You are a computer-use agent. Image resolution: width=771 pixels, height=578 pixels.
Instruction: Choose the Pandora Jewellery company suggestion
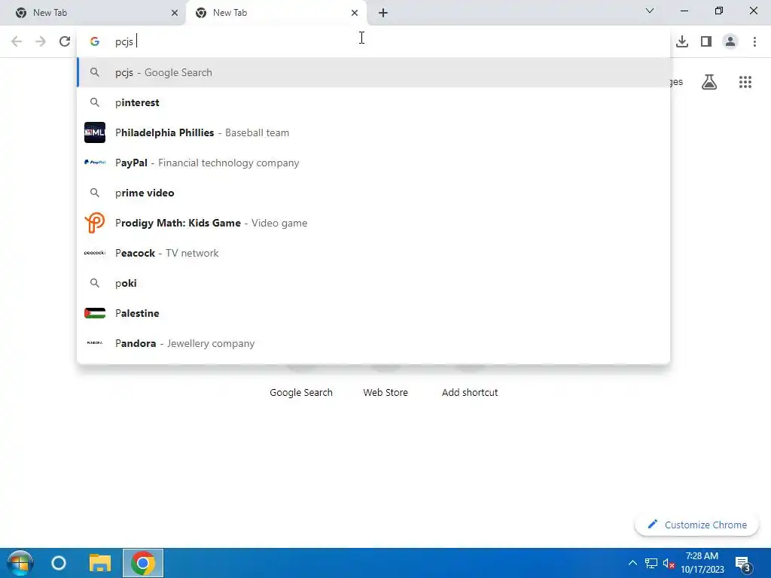(373, 343)
